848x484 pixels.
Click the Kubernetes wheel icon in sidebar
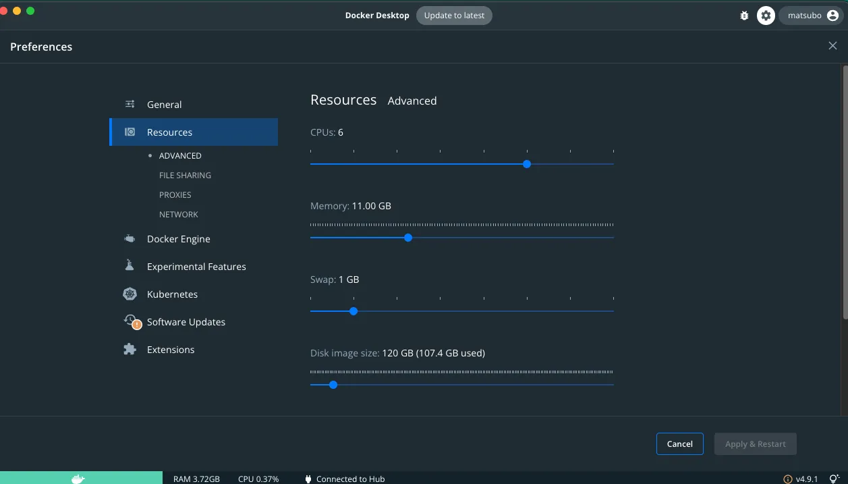pyautogui.click(x=130, y=294)
